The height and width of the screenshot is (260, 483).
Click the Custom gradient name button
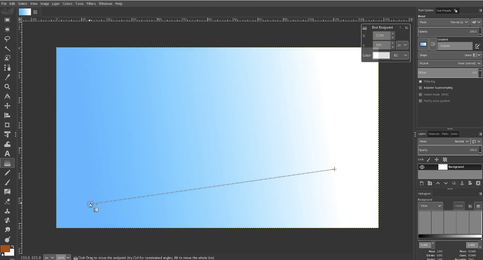point(455,46)
